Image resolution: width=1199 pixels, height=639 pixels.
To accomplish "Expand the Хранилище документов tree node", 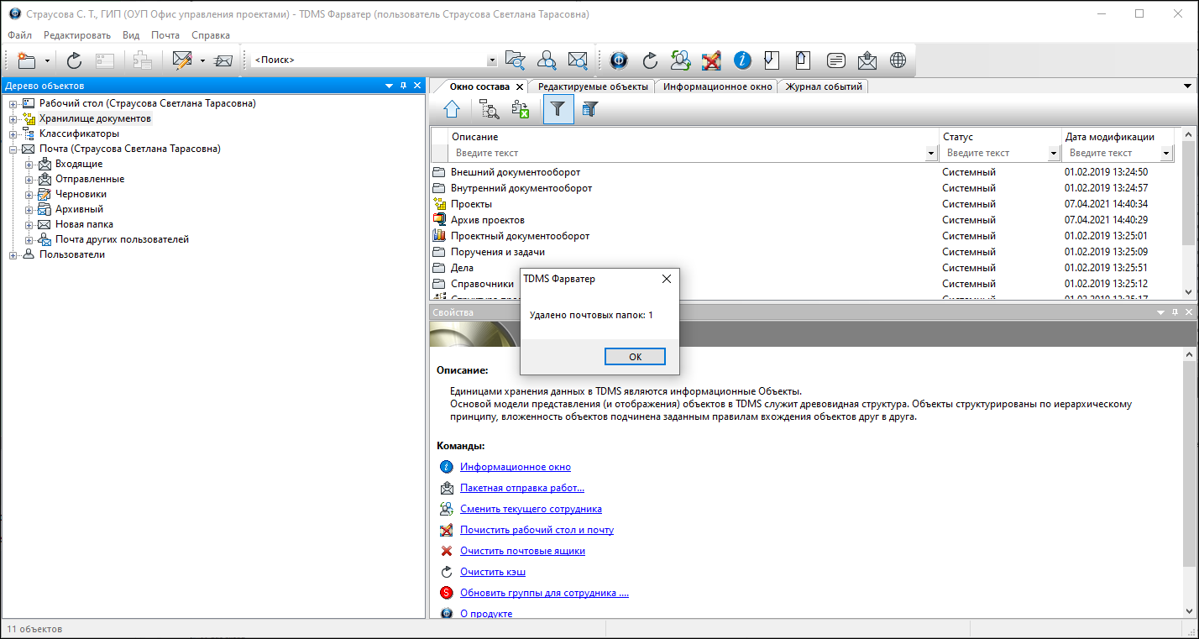I will [13, 118].
